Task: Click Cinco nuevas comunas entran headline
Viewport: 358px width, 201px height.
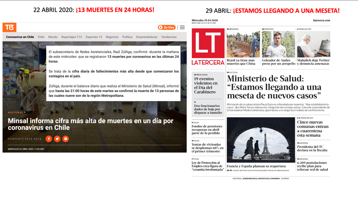Action: pyautogui.click(x=313, y=129)
